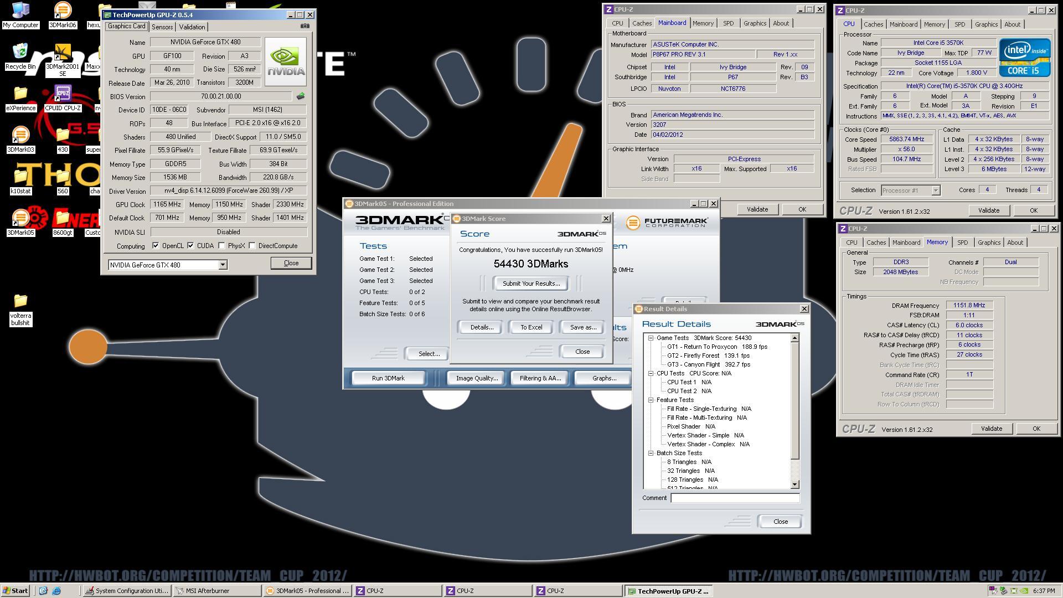Image resolution: width=1063 pixels, height=598 pixels.
Task: Click Select tests button in 3DMark05
Action: pyautogui.click(x=429, y=354)
